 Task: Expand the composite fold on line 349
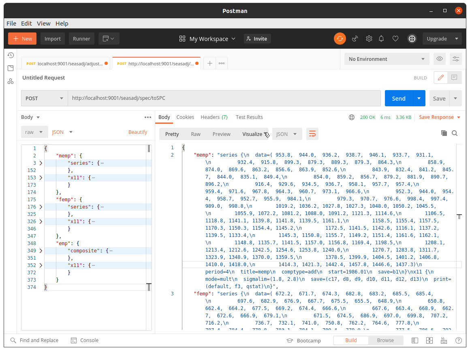pos(41,251)
